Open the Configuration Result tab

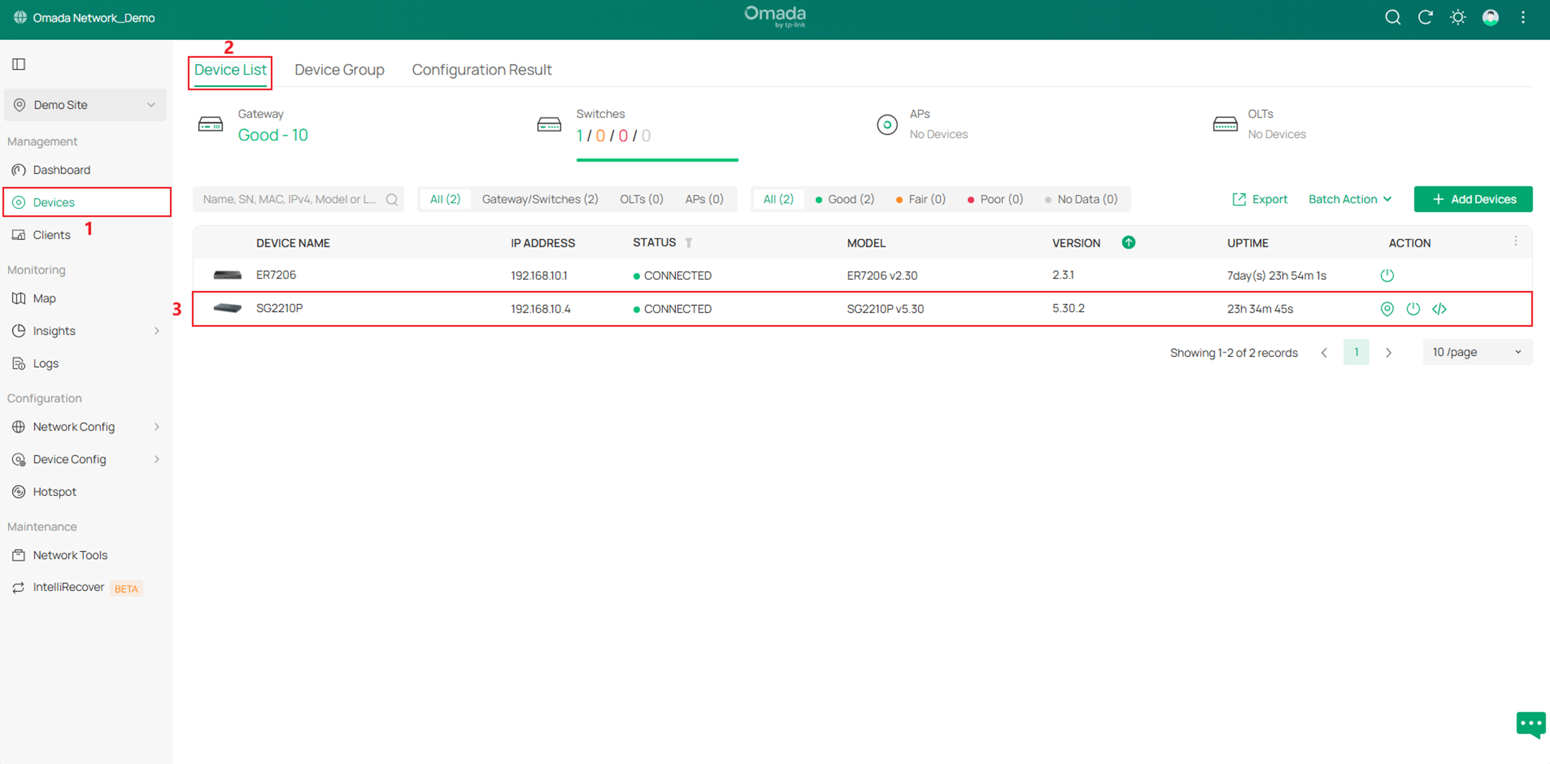pos(481,70)
